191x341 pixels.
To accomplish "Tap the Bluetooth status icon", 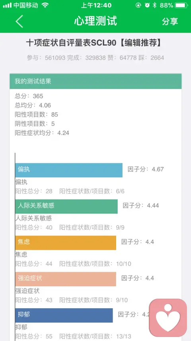I will (154, 5).
